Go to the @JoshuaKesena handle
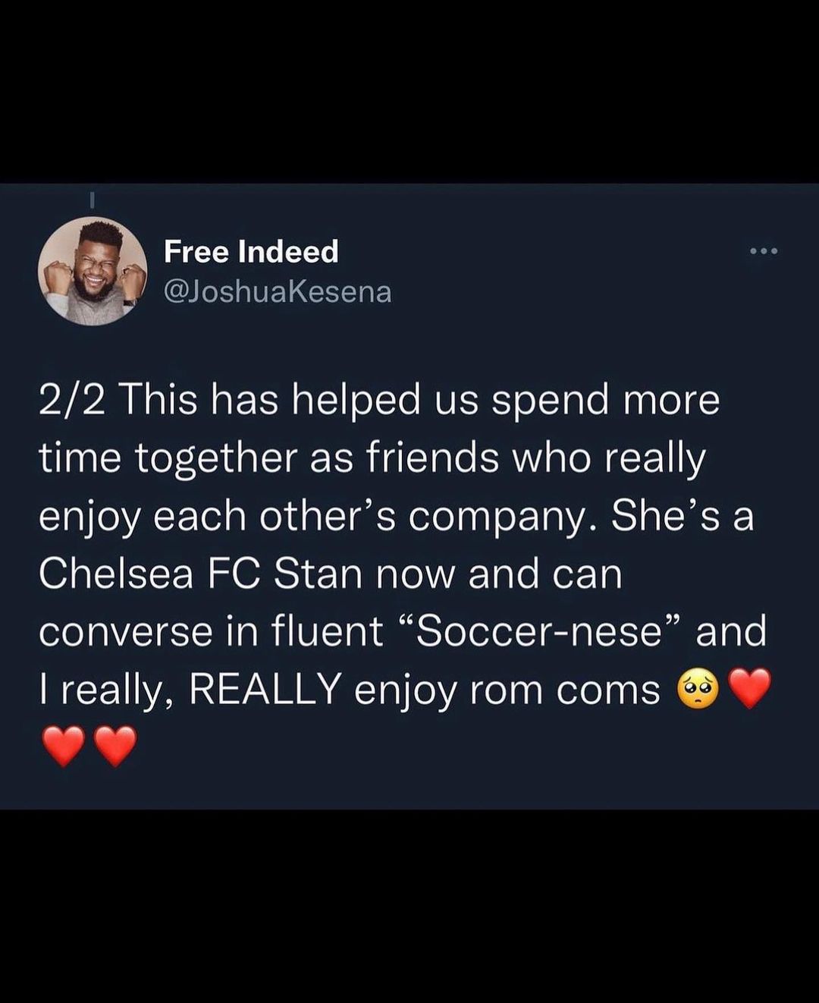 click(278, 291)
